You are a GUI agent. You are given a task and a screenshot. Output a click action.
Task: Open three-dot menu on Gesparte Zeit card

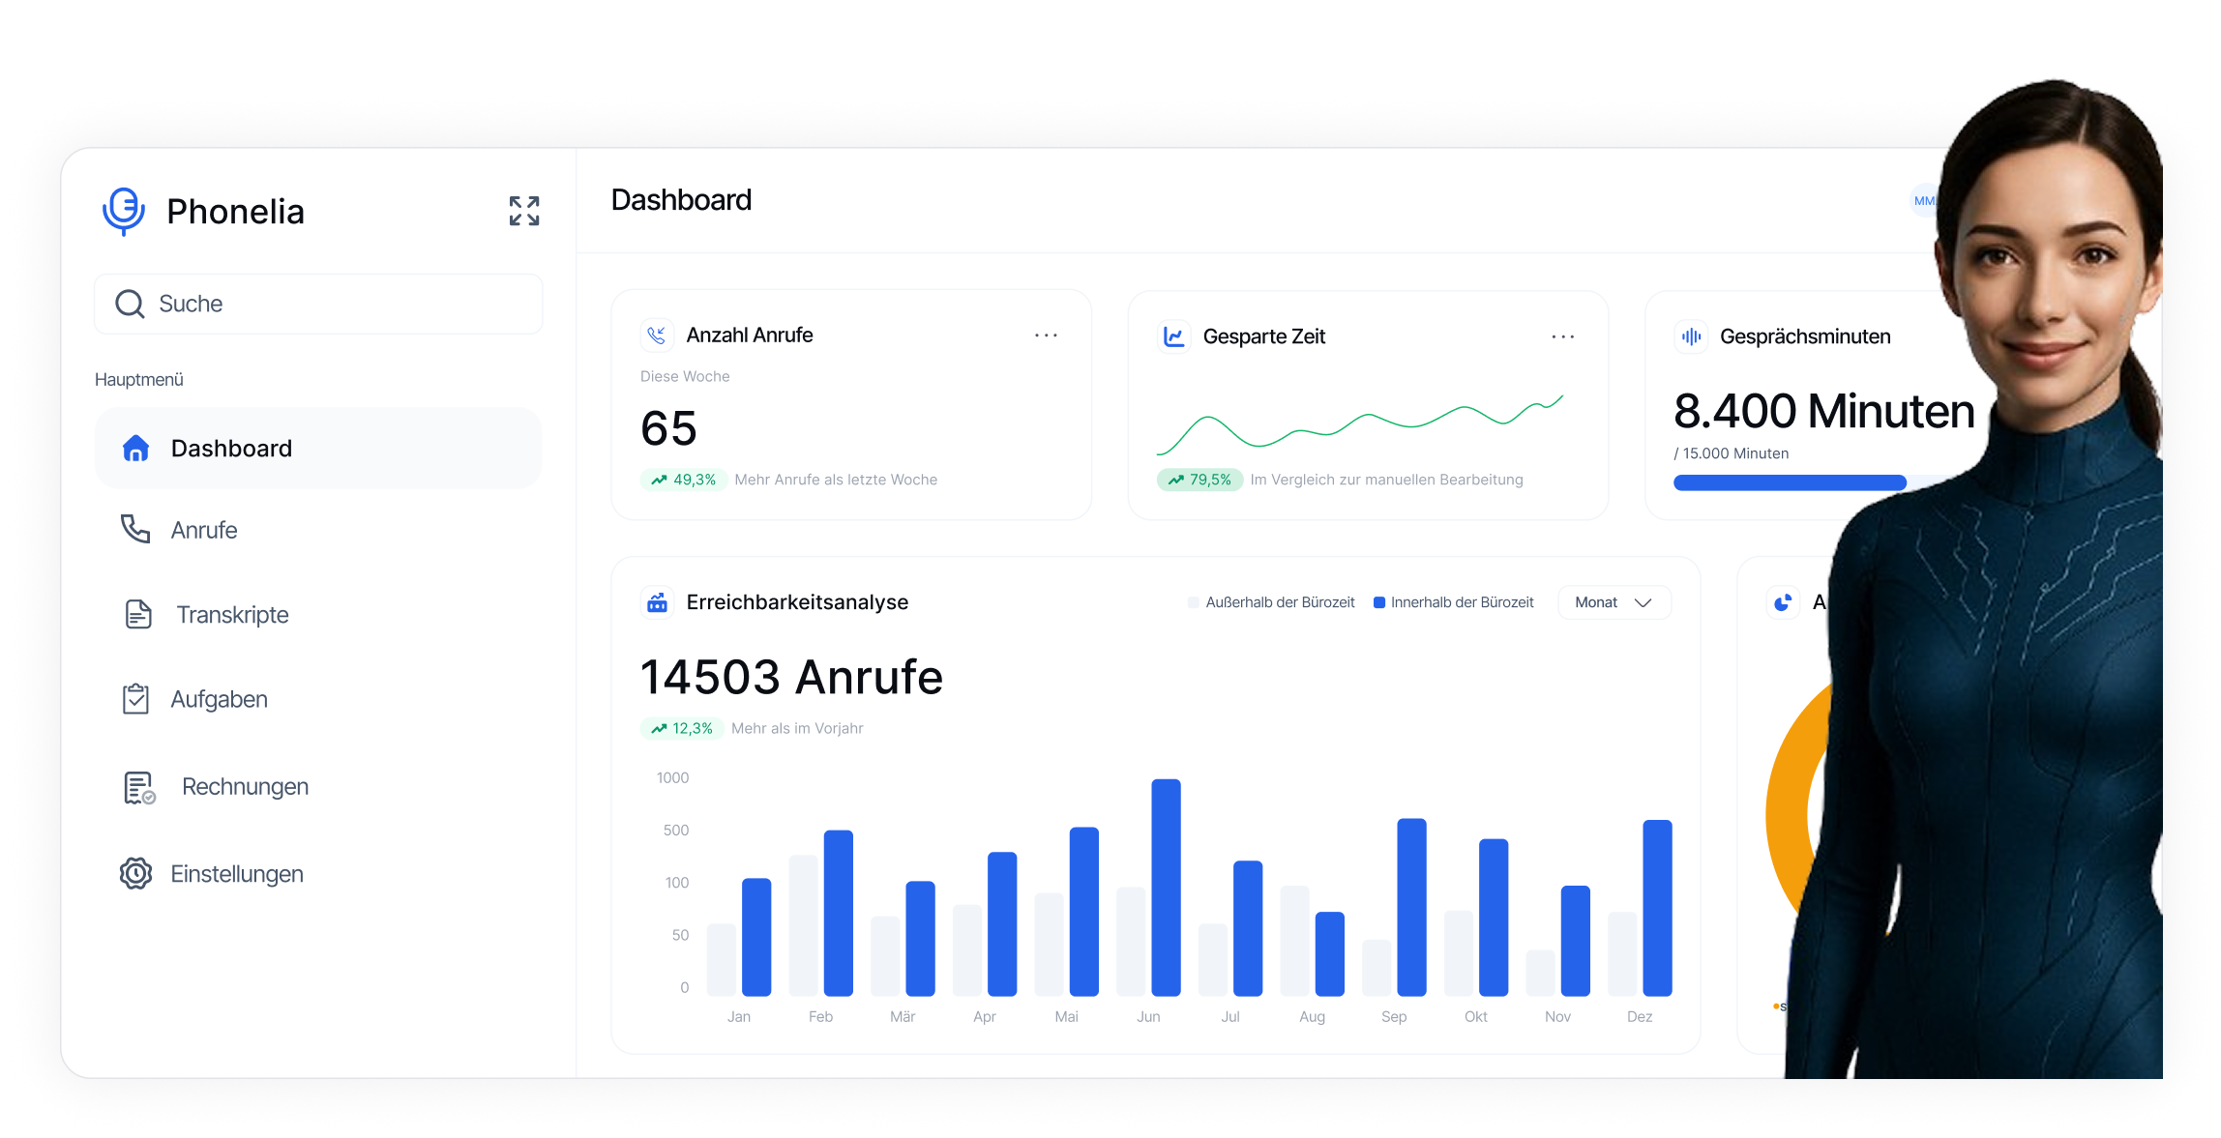coord(1562,336)
